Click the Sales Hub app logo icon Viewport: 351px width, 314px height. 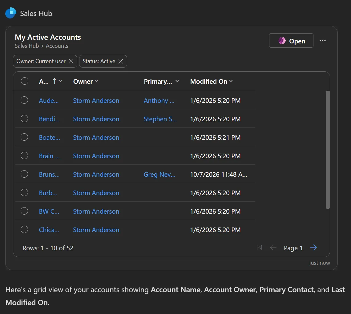coord(11,13)
